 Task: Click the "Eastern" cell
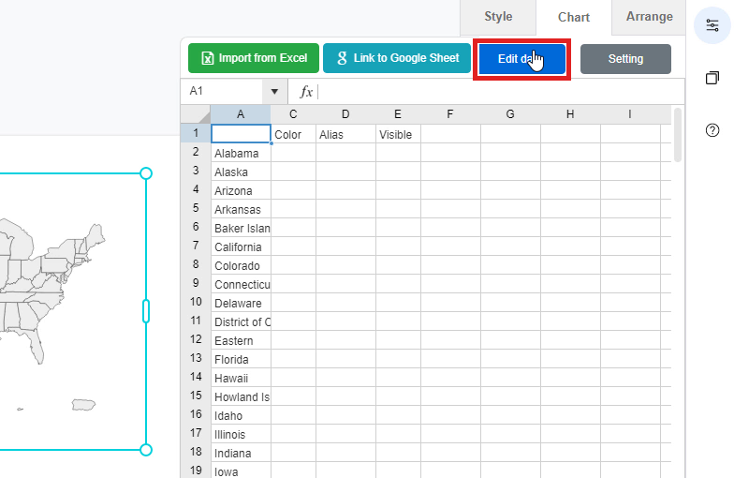pos(241,341)
